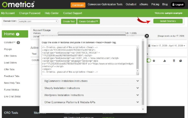This screenshot has height=118, width=188.
Task: Click the Dashboard button
Action: click(x=78, y=5)
